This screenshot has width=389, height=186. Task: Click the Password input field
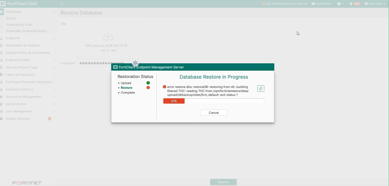[x=108, y=63]
